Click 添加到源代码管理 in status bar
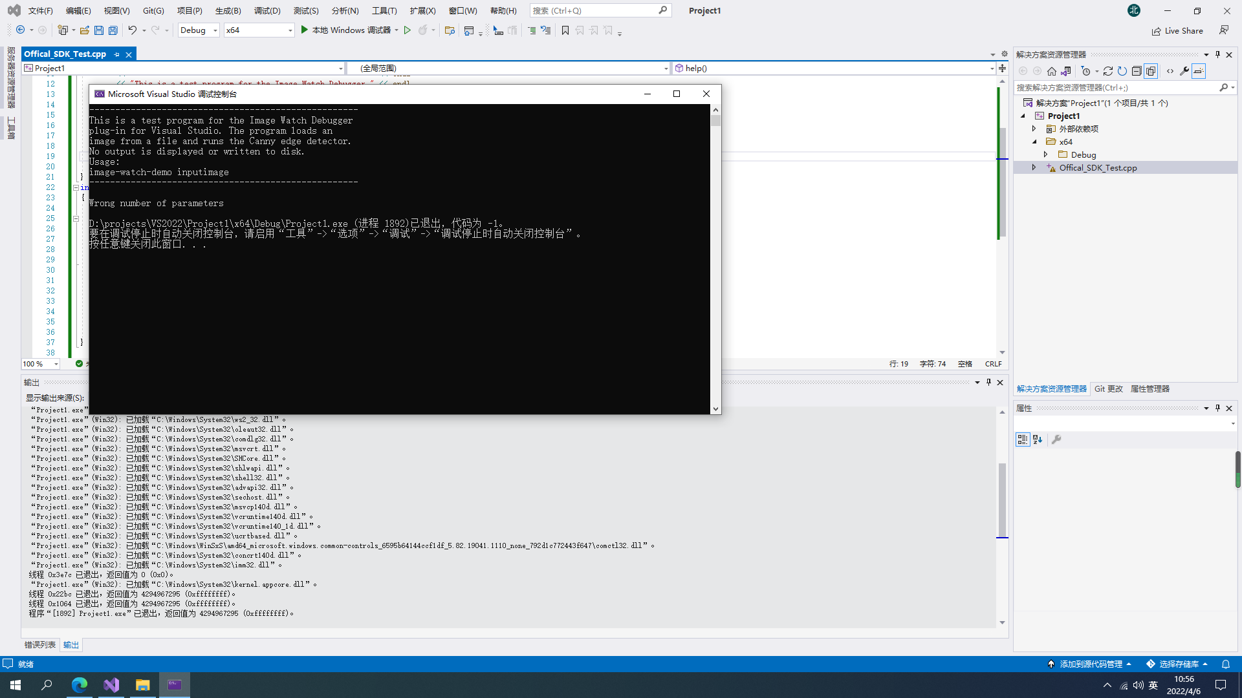This screenshot has width=1242, height=698. [x=1090, y=664]
